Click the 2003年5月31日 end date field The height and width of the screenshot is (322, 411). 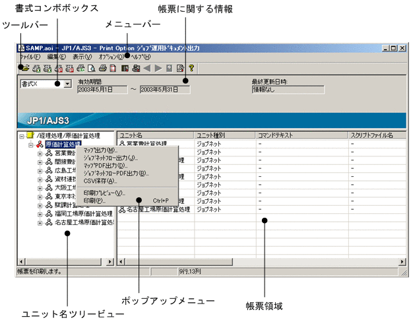click(x=165, y=90)
